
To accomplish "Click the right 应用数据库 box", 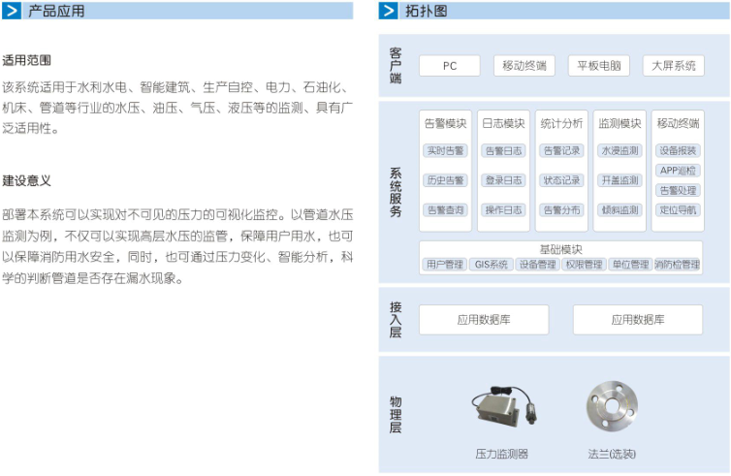I will [638, 320].
